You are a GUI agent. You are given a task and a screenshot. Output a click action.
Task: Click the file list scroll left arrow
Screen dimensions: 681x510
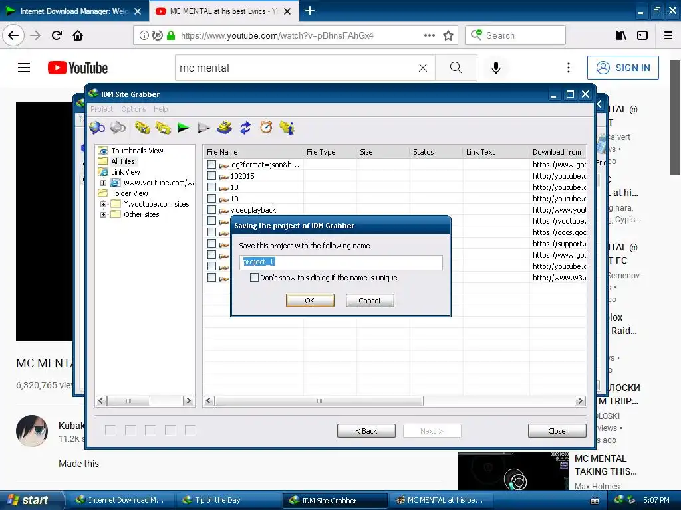coord(209,400)
